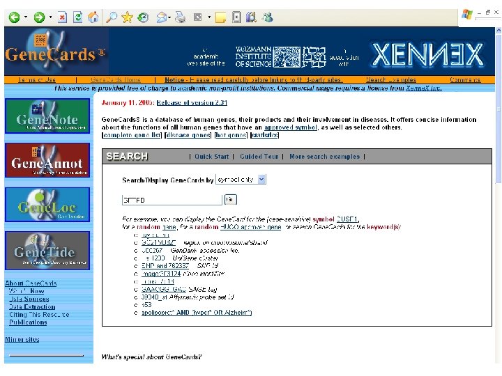
Task: Follow the XenneX Inc. license link
Action: click(x=424, y=88)
